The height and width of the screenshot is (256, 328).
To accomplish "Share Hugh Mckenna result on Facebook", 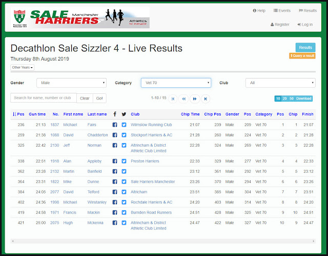I will point(115,223).
